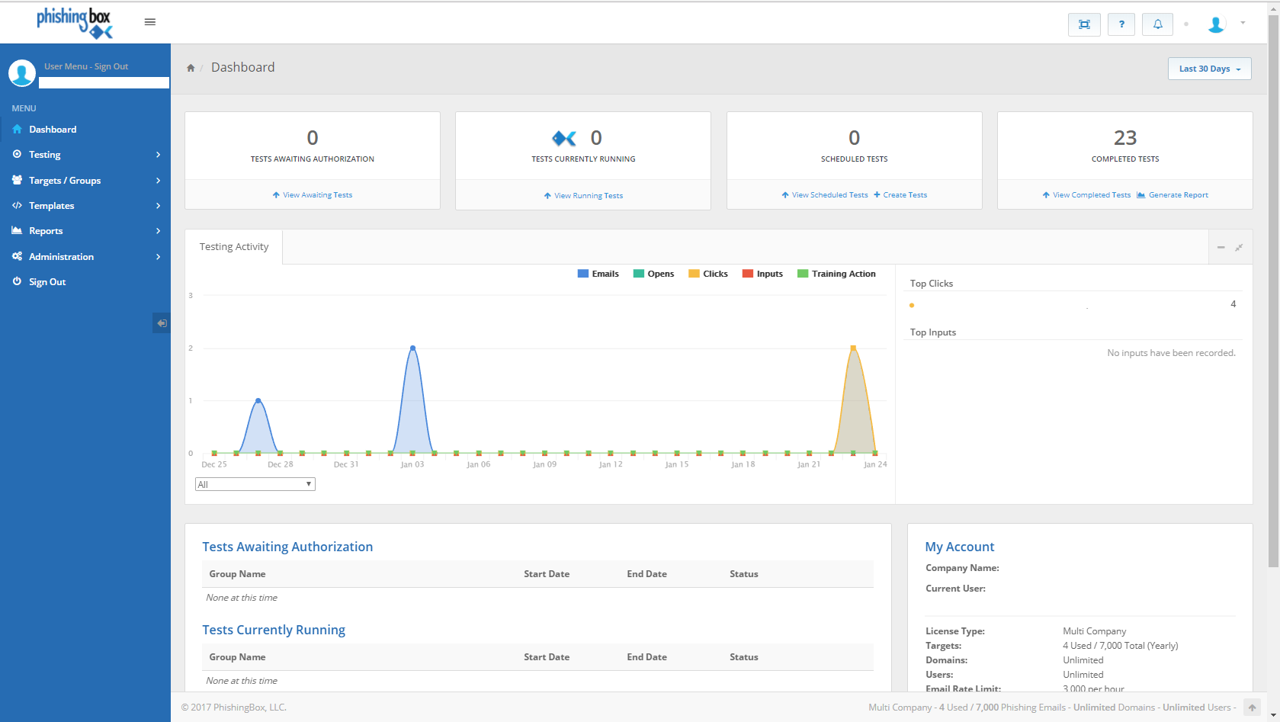This screenshot has height=722, width=1280.
Task: Open help via question mark icon
Action: [x=1121, y=24]
